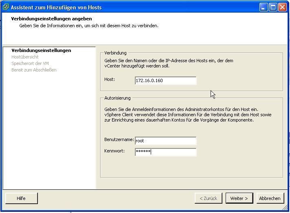Select the Speicherort der VM step
Image resolution: width=290 pixels, height=213 pixels.
click(x=30, y=63)
